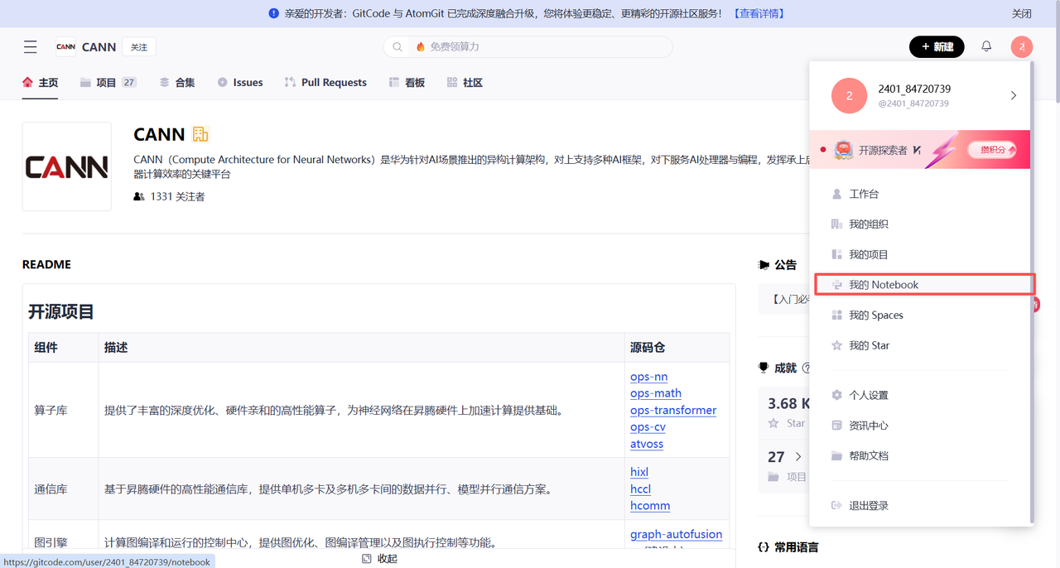Open hccl repository link
Image resolution: width=1060 pixels, height=568 pixels.
640,489
